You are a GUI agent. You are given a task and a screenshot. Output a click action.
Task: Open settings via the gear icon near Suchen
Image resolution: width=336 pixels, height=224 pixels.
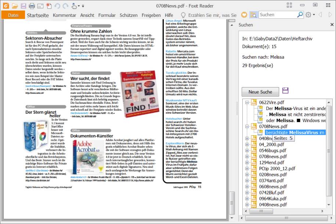click(308, 15)
